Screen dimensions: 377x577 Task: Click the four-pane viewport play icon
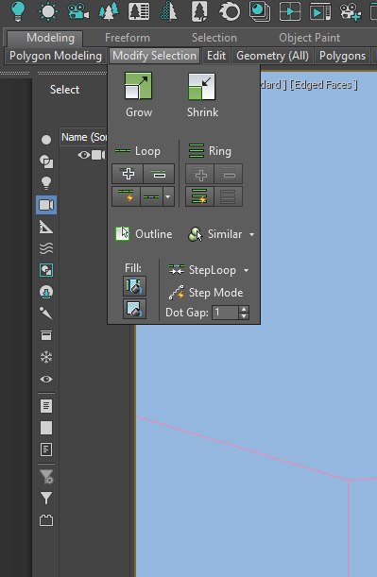pos(290,11)
